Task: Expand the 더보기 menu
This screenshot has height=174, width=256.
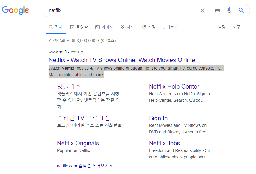Action: tap(170, 27)
